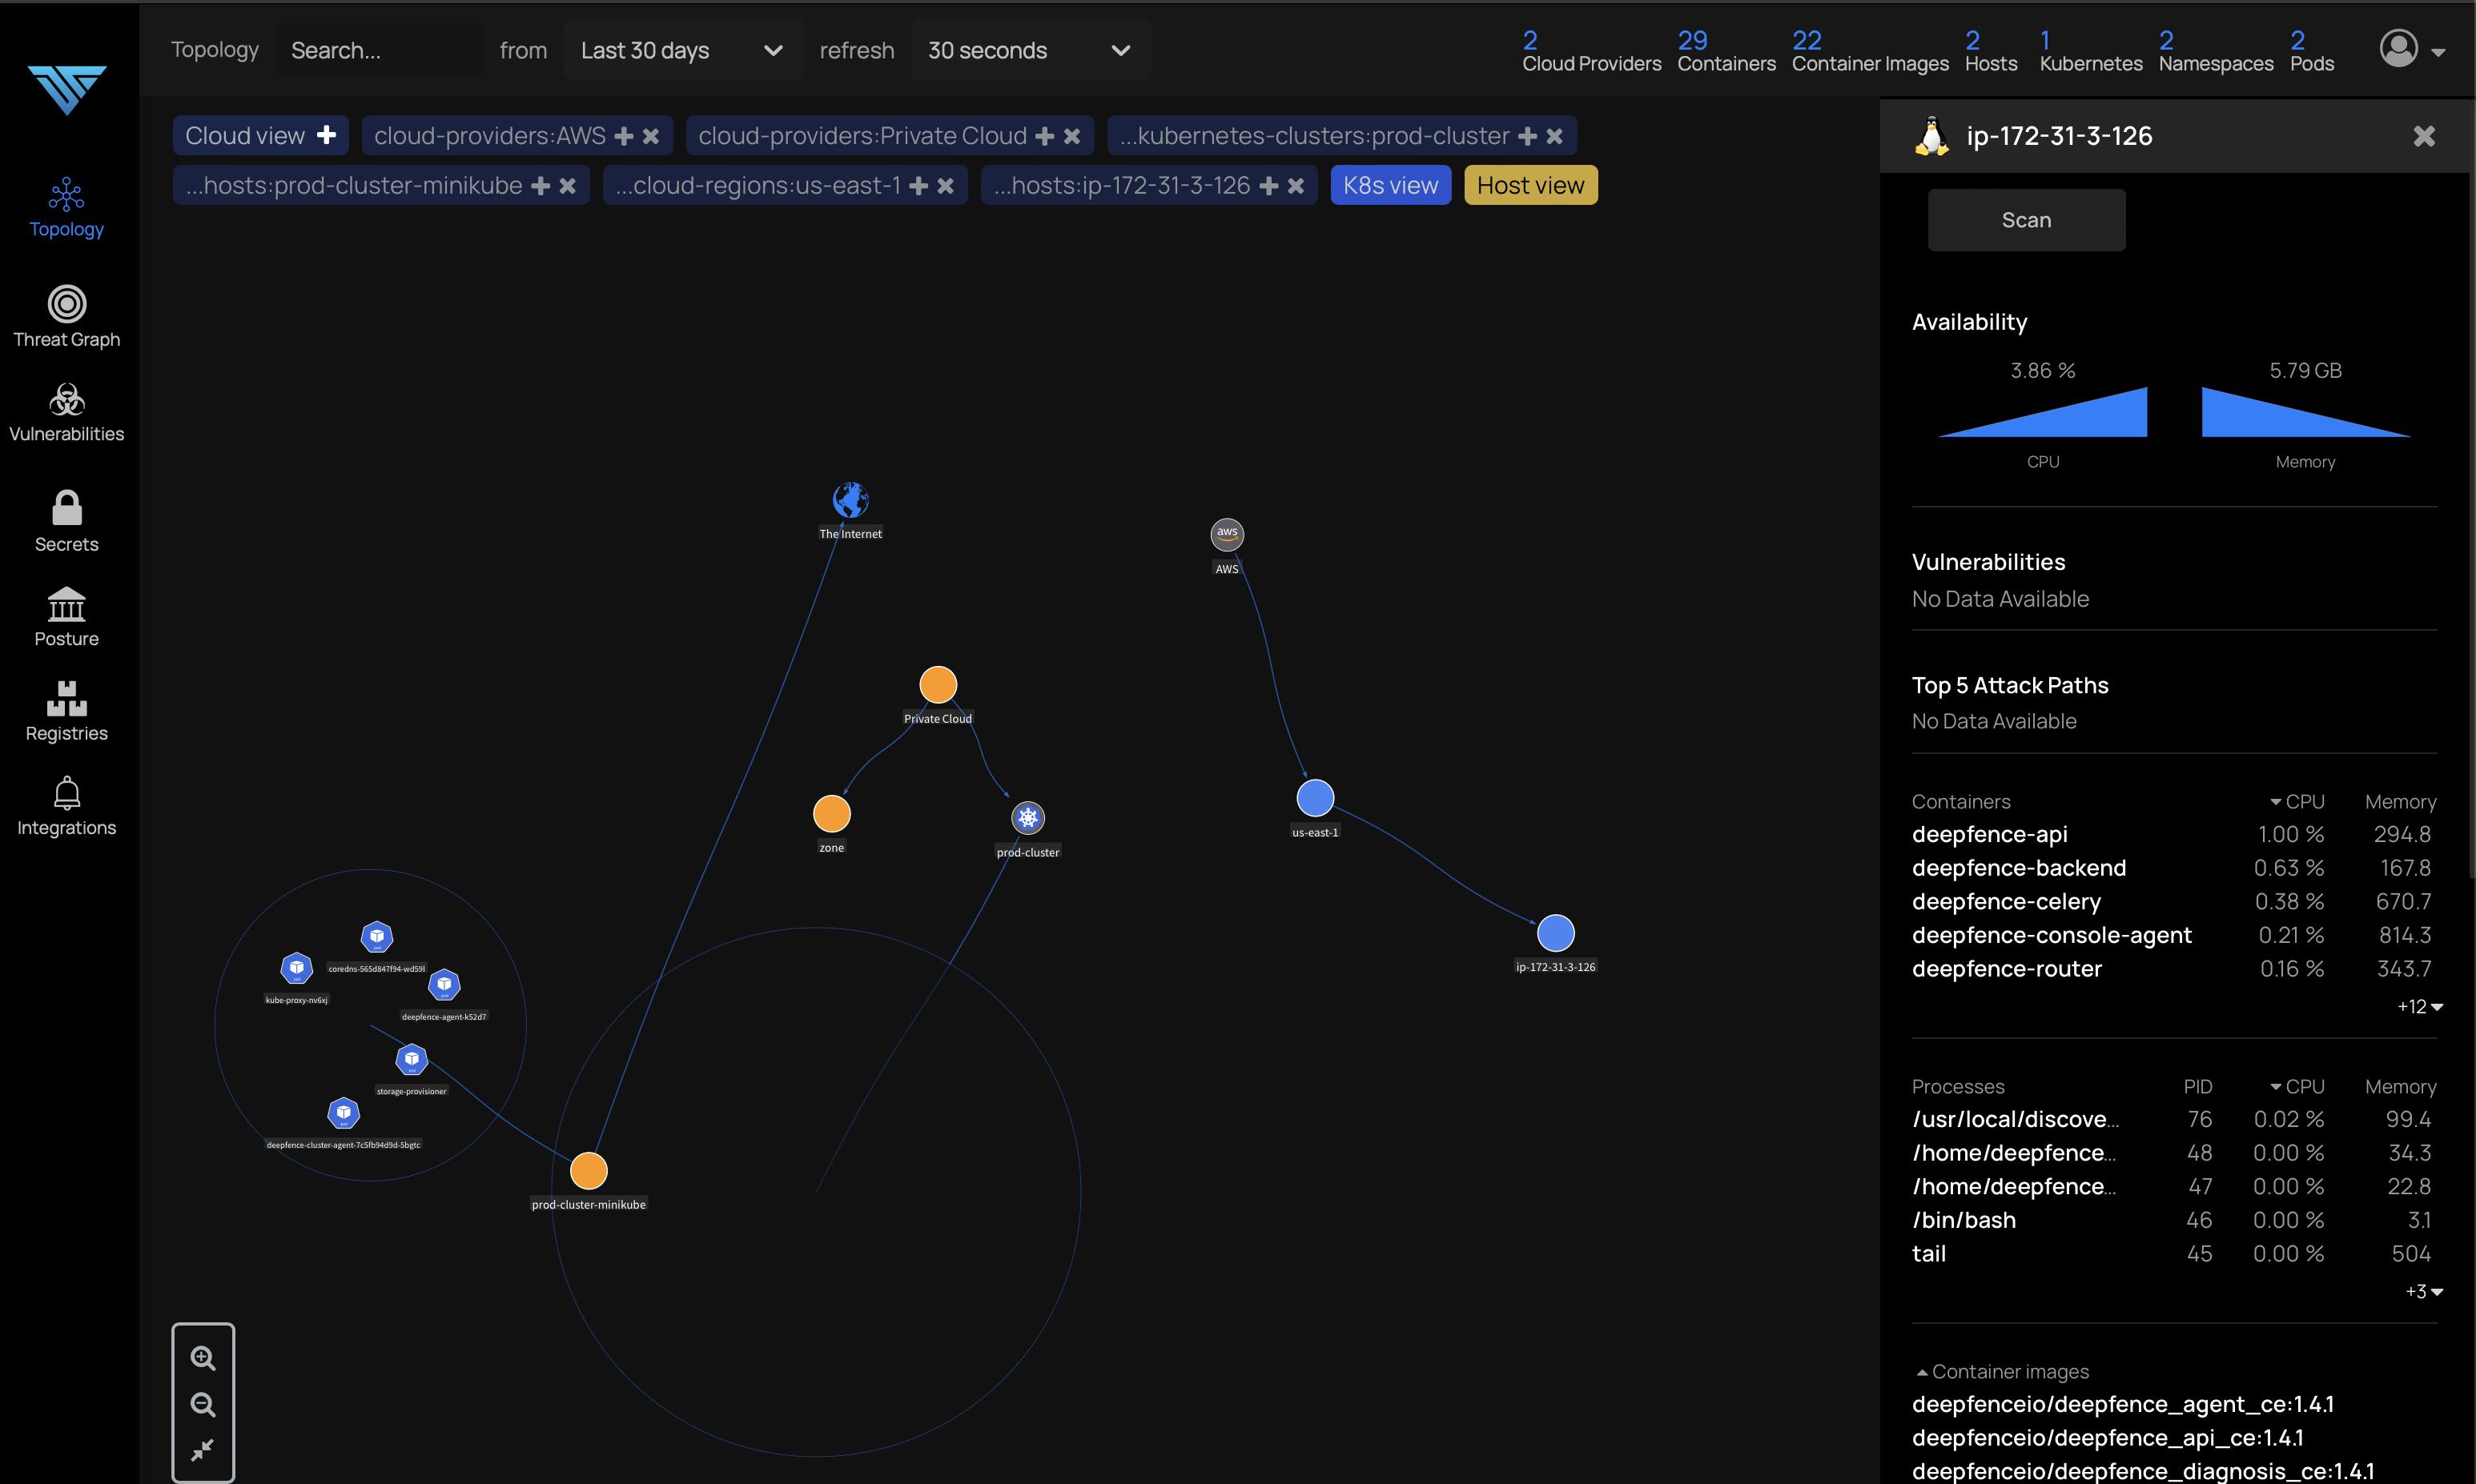Open the deepfence-api container link
This screenshot has height=1484, width=2476.
coord(1989,834)
